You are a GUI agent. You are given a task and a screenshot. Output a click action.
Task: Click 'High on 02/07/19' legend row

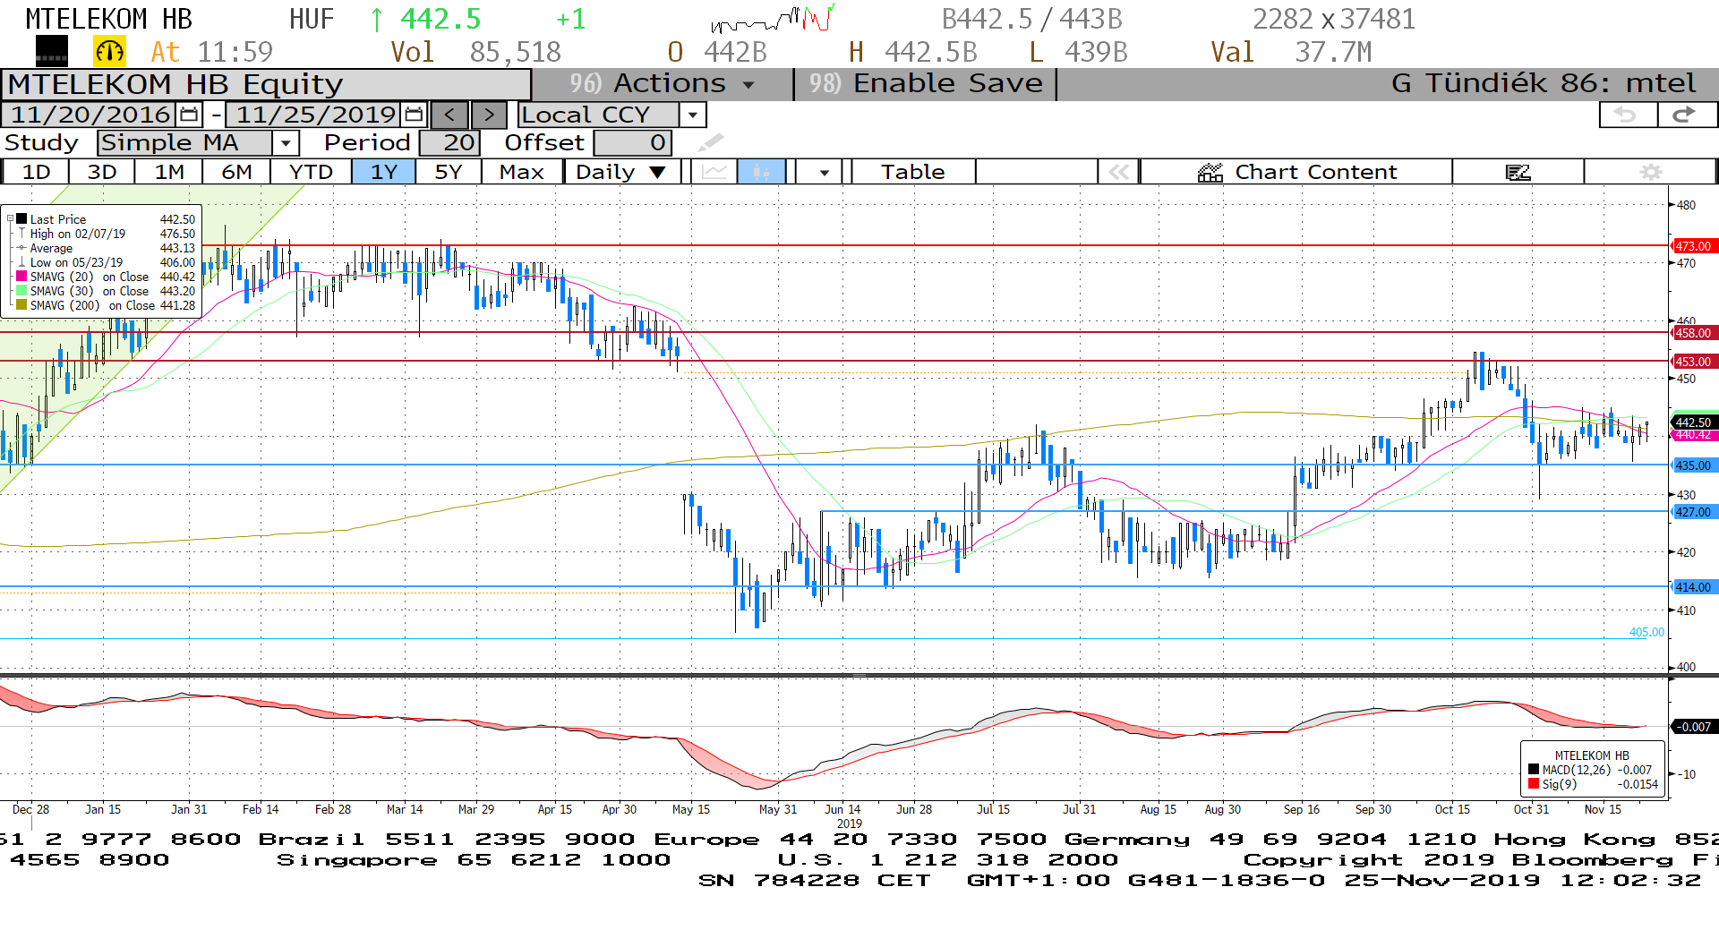tap(106, 234)
